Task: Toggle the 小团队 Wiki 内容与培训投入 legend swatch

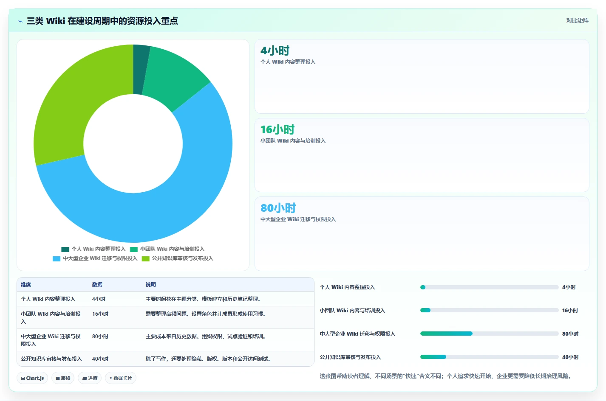Action: 134,250
